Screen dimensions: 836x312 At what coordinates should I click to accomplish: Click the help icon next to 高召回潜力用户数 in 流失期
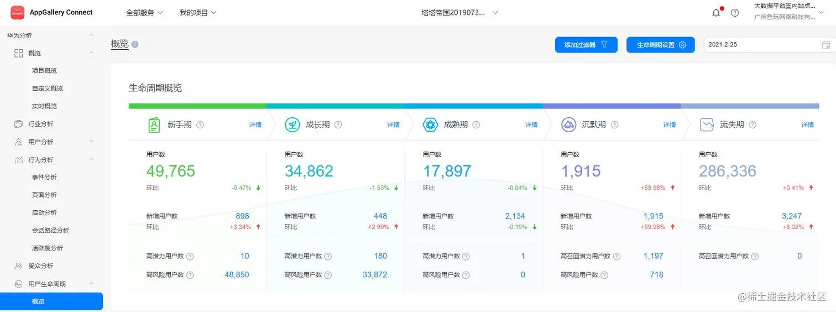(x=755, y=257)
